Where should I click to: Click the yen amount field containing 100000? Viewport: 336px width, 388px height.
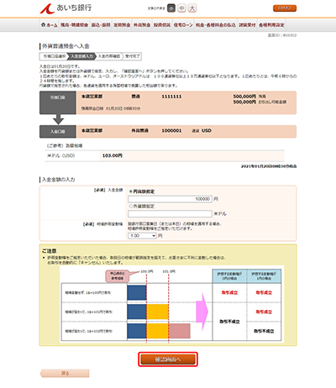(170, 199)
